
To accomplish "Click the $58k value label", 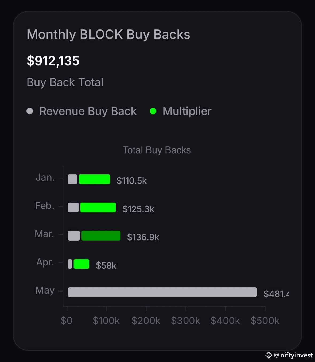I will pos(106,265).
